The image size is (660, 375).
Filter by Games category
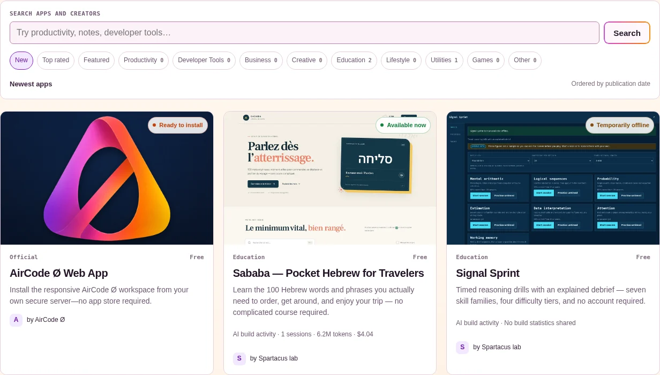tap(486, 60)
